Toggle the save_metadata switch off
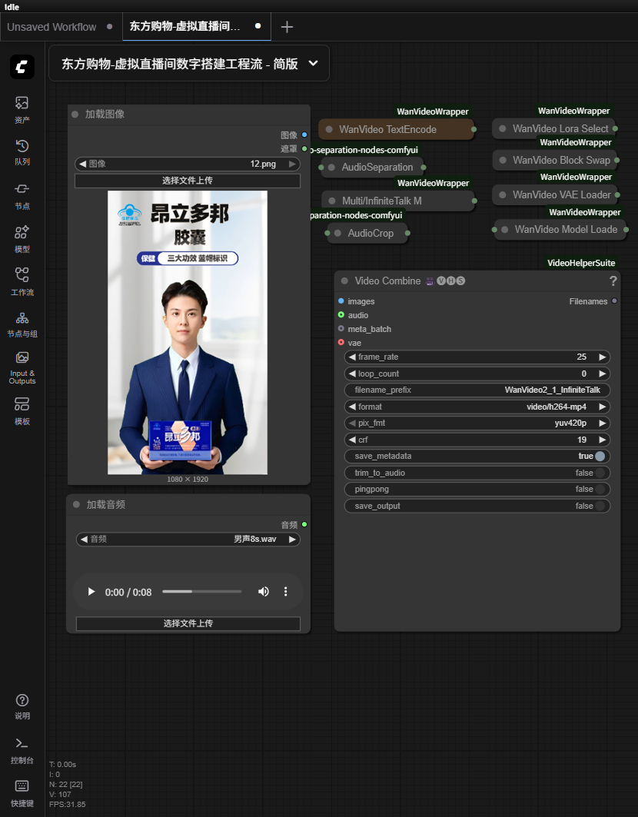 [x=600, y=457]
